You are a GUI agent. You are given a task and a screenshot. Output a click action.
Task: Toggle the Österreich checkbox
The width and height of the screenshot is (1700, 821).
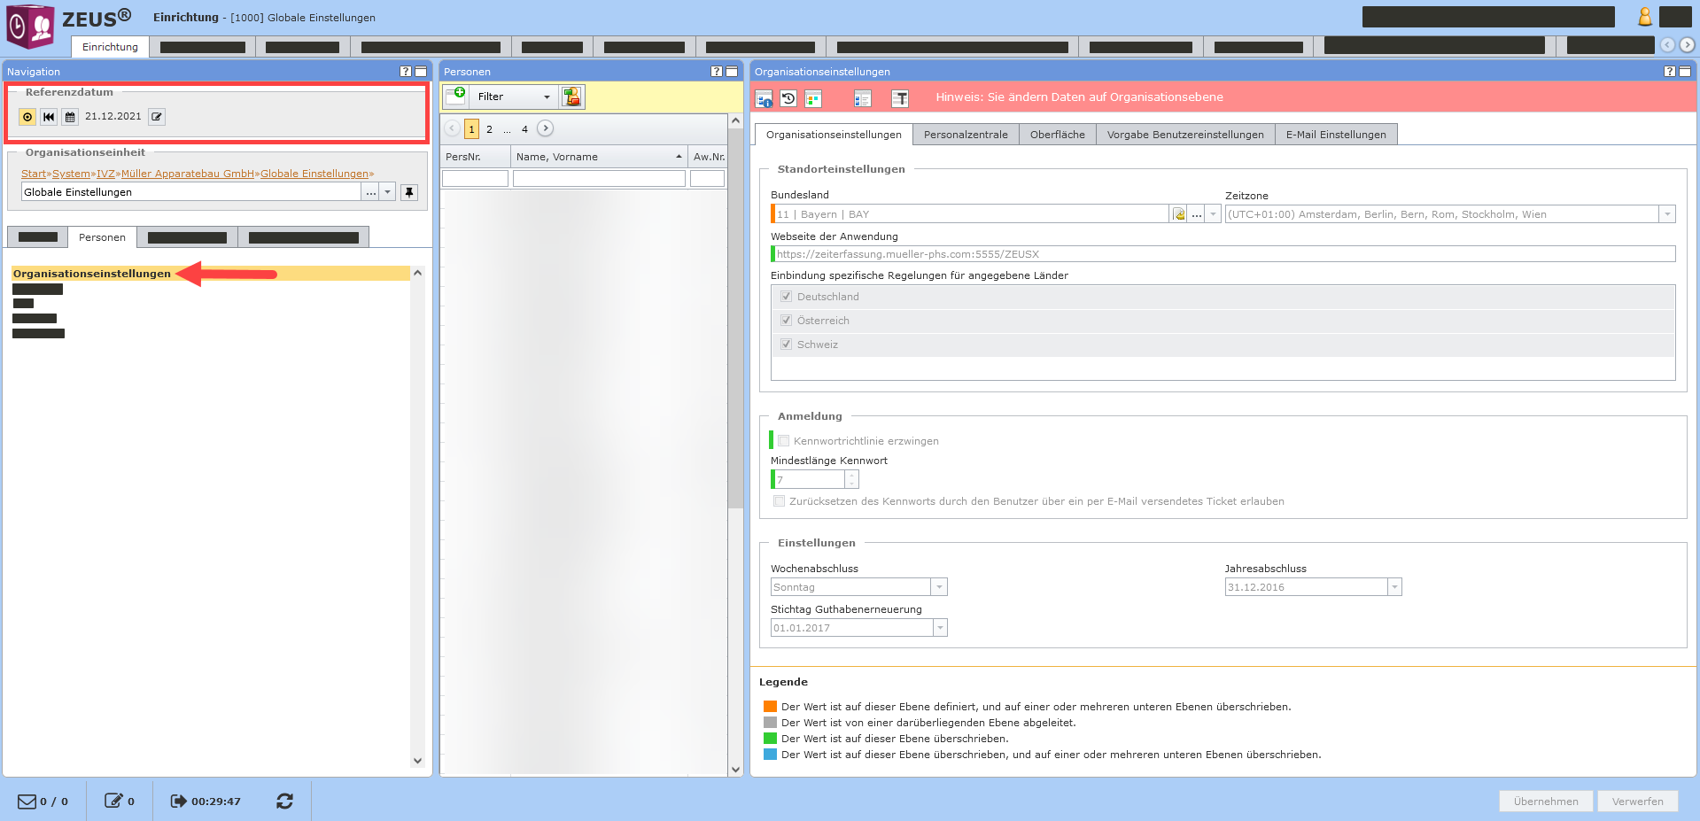coord(786,321)
